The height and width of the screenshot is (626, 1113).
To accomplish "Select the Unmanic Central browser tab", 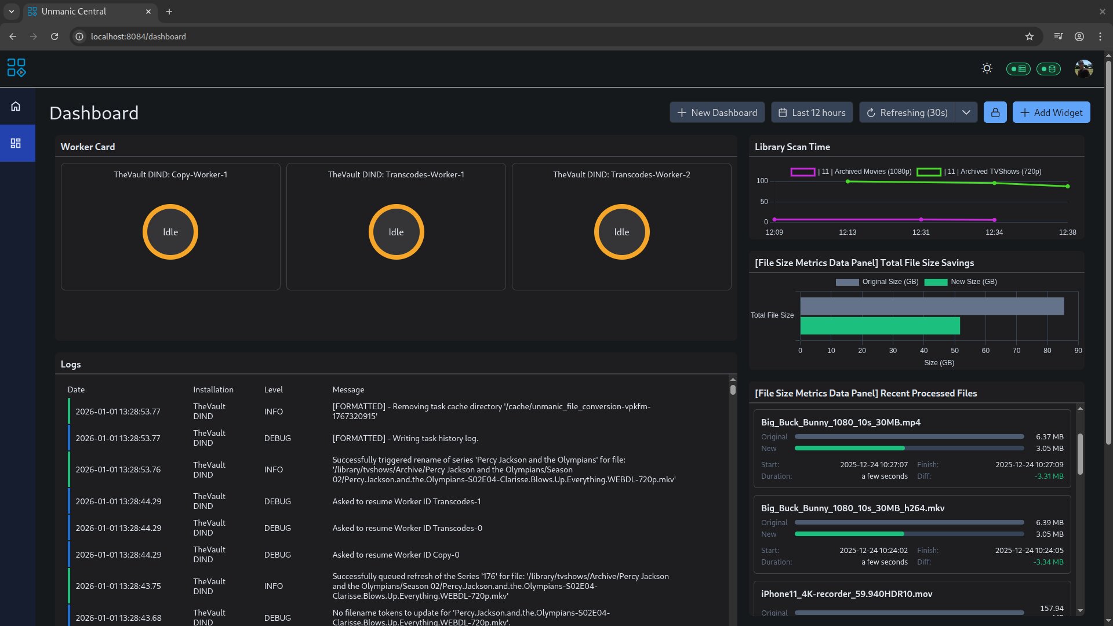I will click(74, 12).
